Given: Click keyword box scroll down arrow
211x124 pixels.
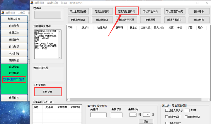Looking at the screenshot, I should tap(59, 57).
